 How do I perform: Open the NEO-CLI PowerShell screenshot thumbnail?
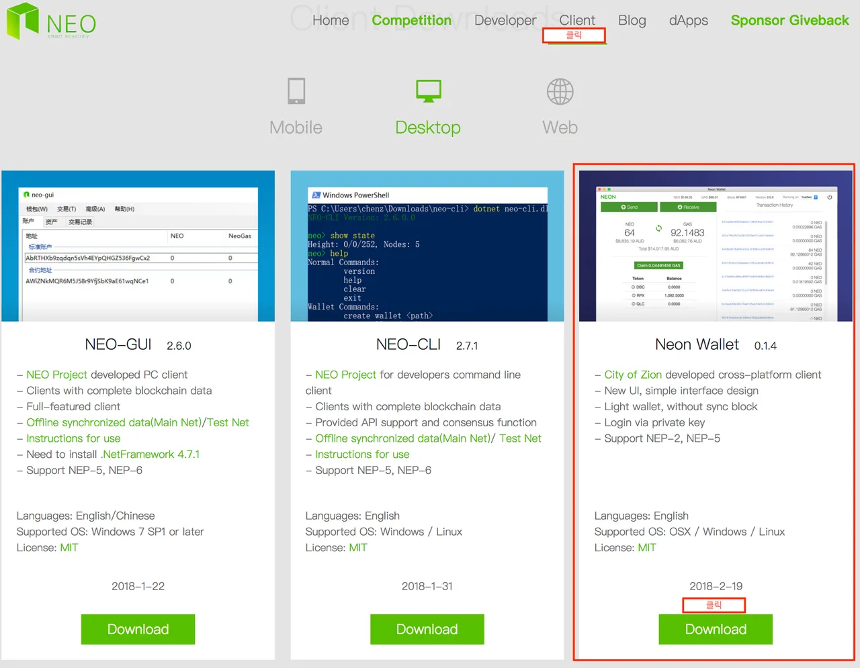tap(427, 246)
